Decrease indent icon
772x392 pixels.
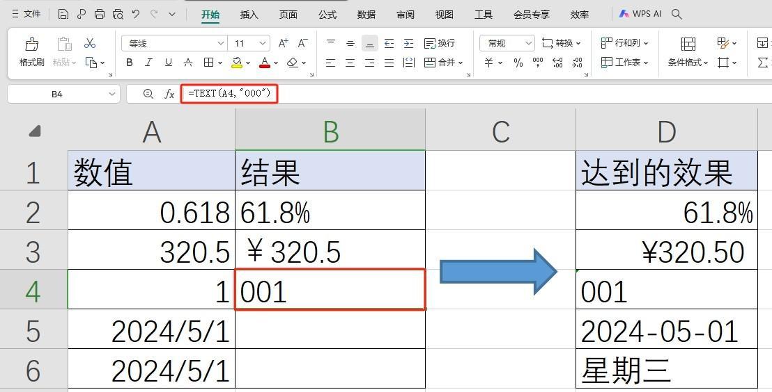click(389, 43)
